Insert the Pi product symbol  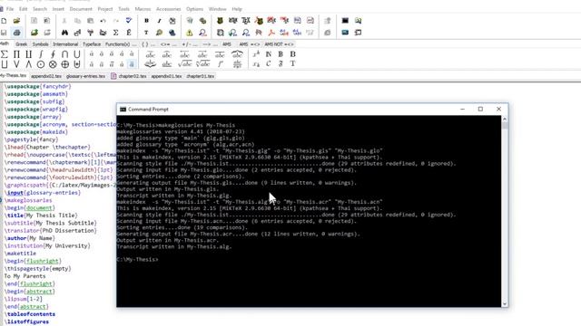[16, 54]
